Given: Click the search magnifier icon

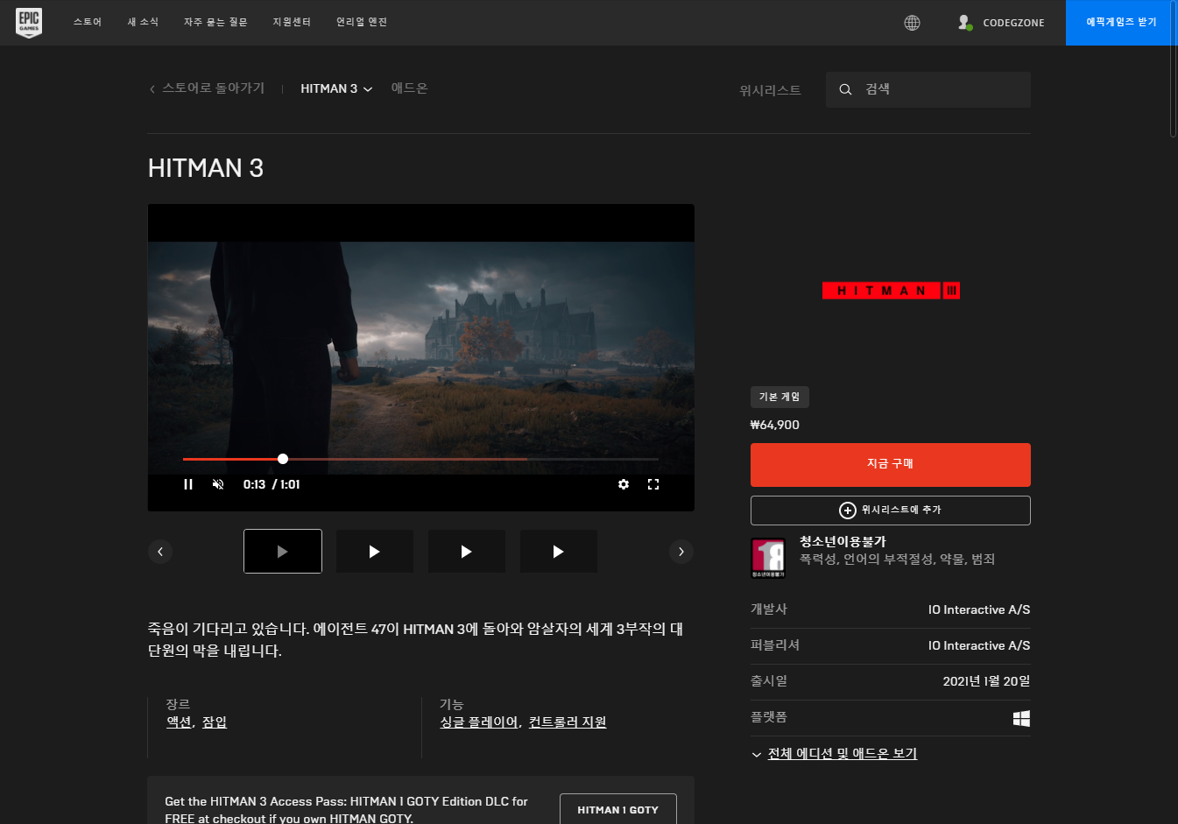Looking at the screenshot, I should (x=845, y=89).
